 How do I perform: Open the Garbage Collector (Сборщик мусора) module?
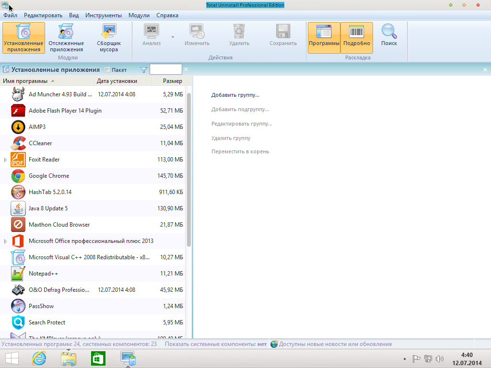[109, 33]
